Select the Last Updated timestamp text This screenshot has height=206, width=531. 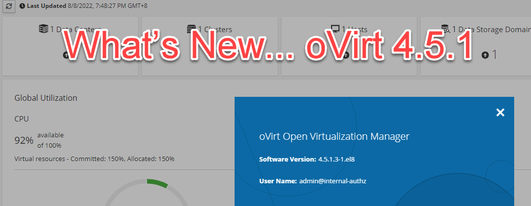[x=108, y=6]
